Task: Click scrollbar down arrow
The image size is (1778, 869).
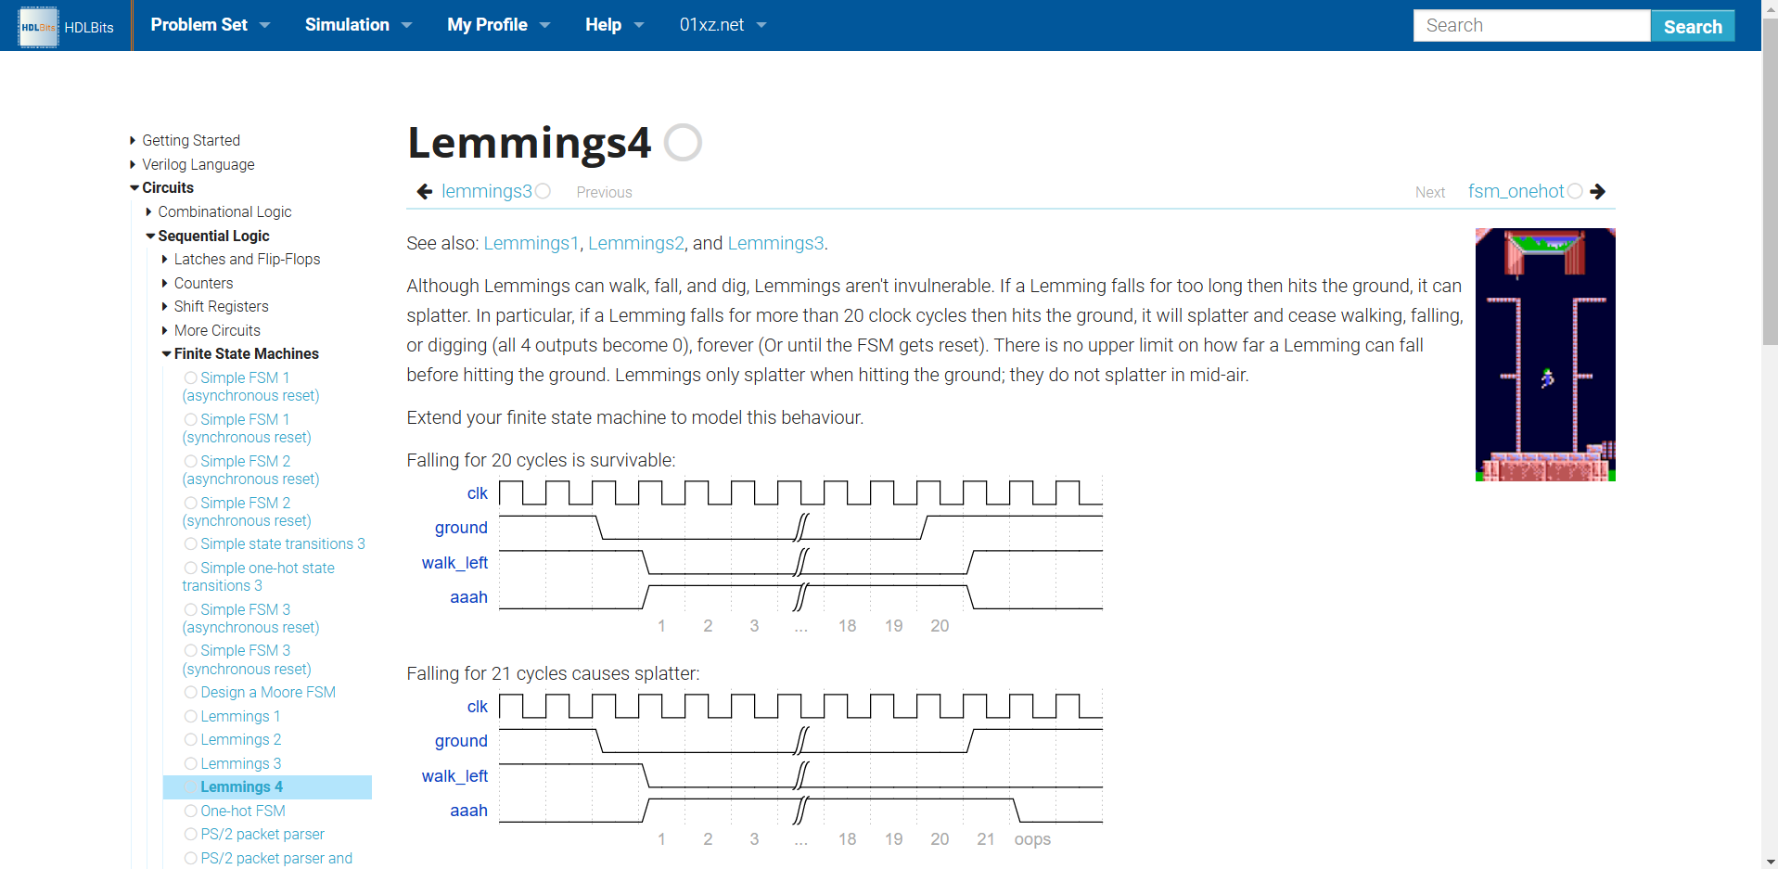Action: coord(1770,861)
